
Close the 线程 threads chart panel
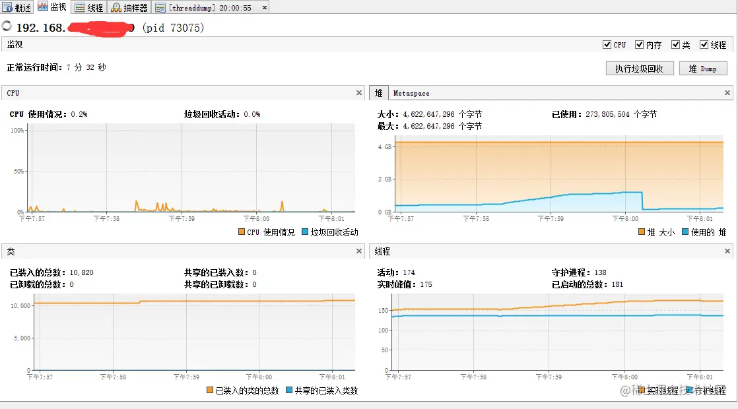(x=727, y=251)
